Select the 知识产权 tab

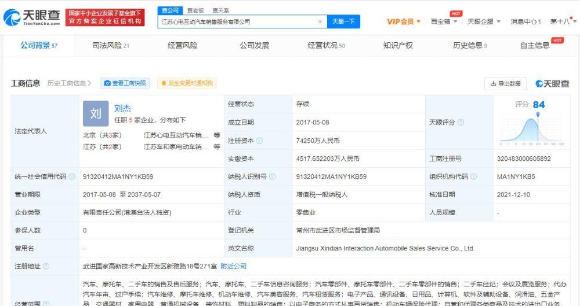(x=398, y=45)
